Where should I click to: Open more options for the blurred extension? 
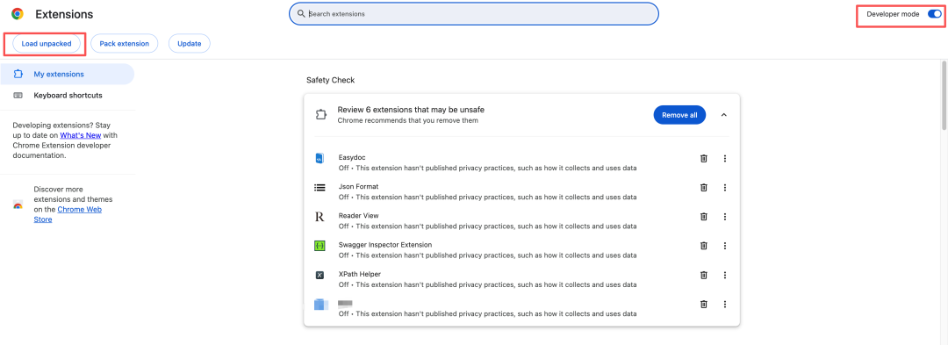(x=724, y=304)
